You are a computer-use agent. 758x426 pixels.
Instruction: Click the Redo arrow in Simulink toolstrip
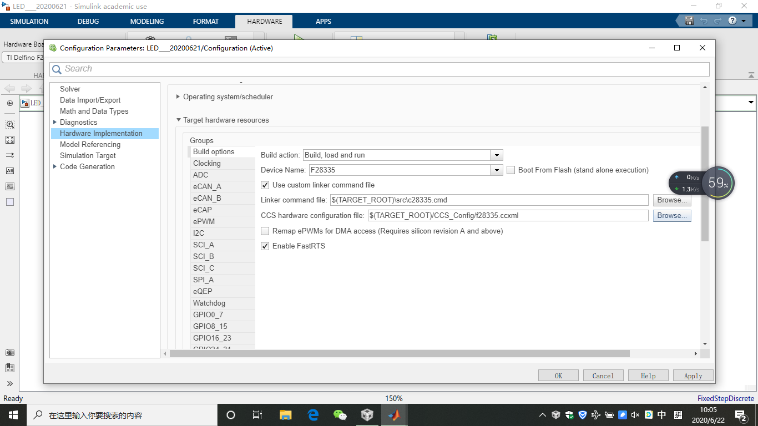(717, 21)
